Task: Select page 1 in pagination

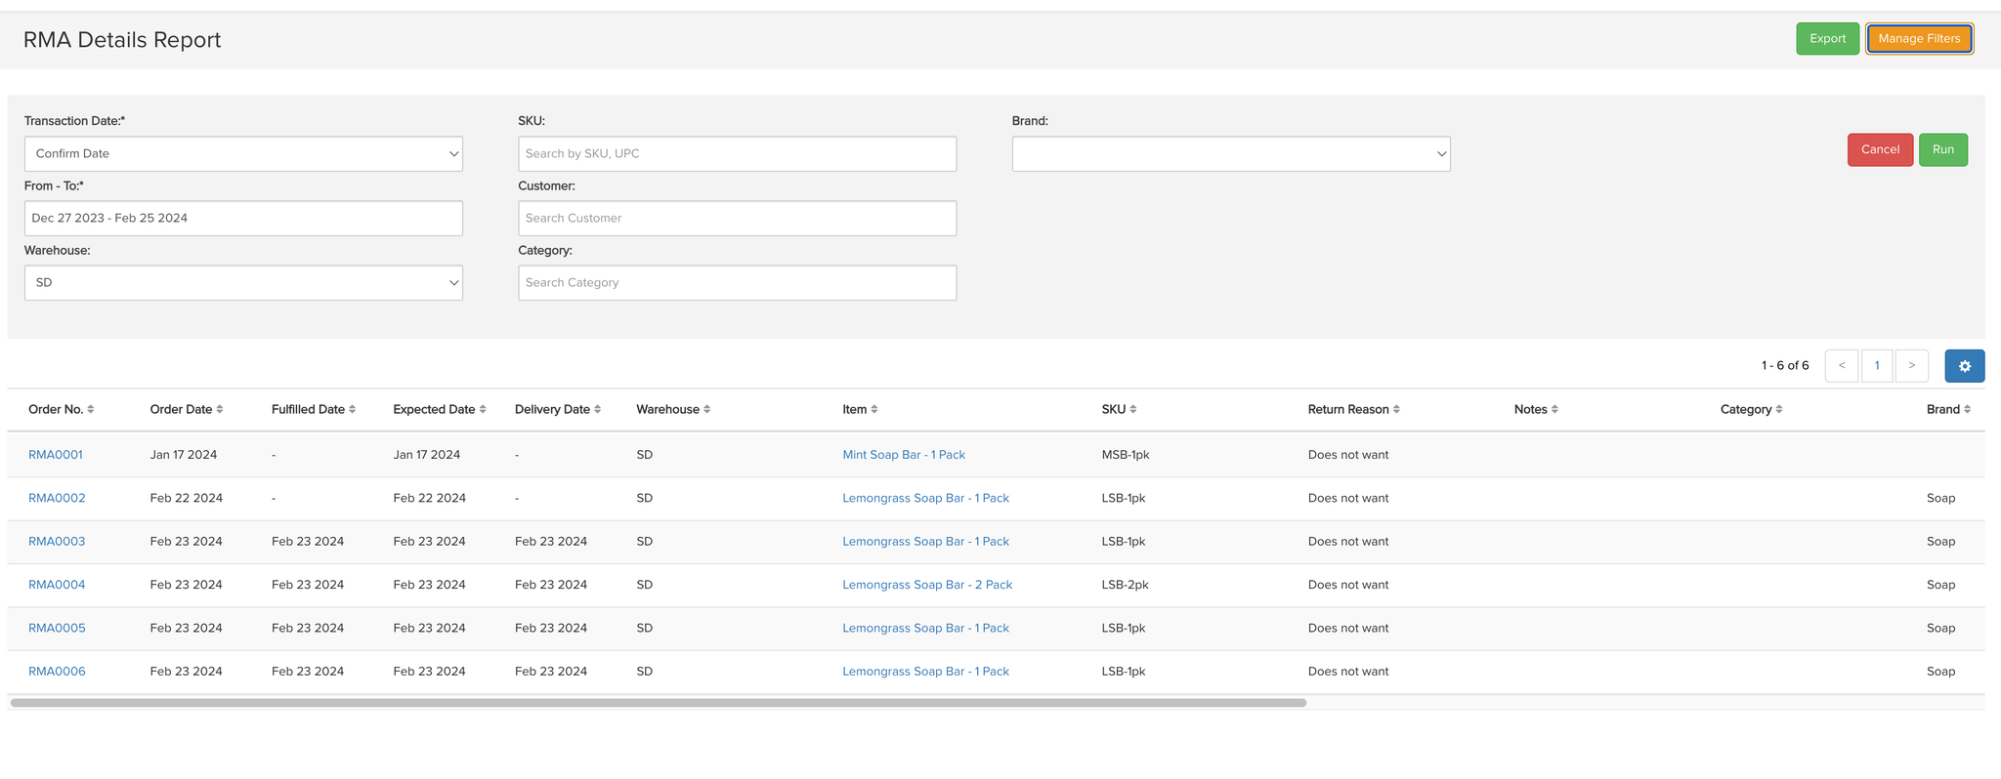Action: pyautogui.click(x=1876, y=366)
